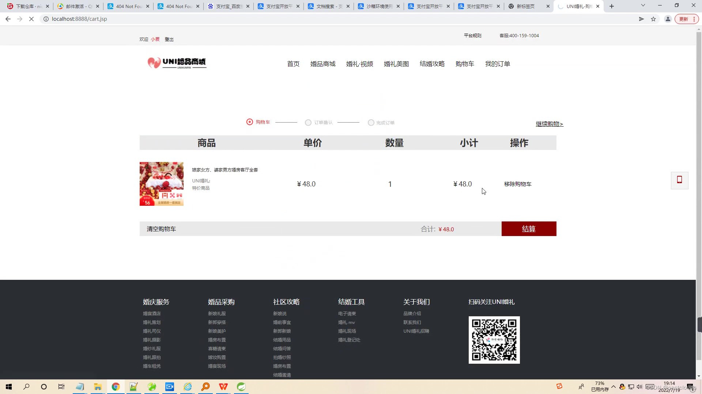
Task: Click 登出 to log out
Action: 169,39
